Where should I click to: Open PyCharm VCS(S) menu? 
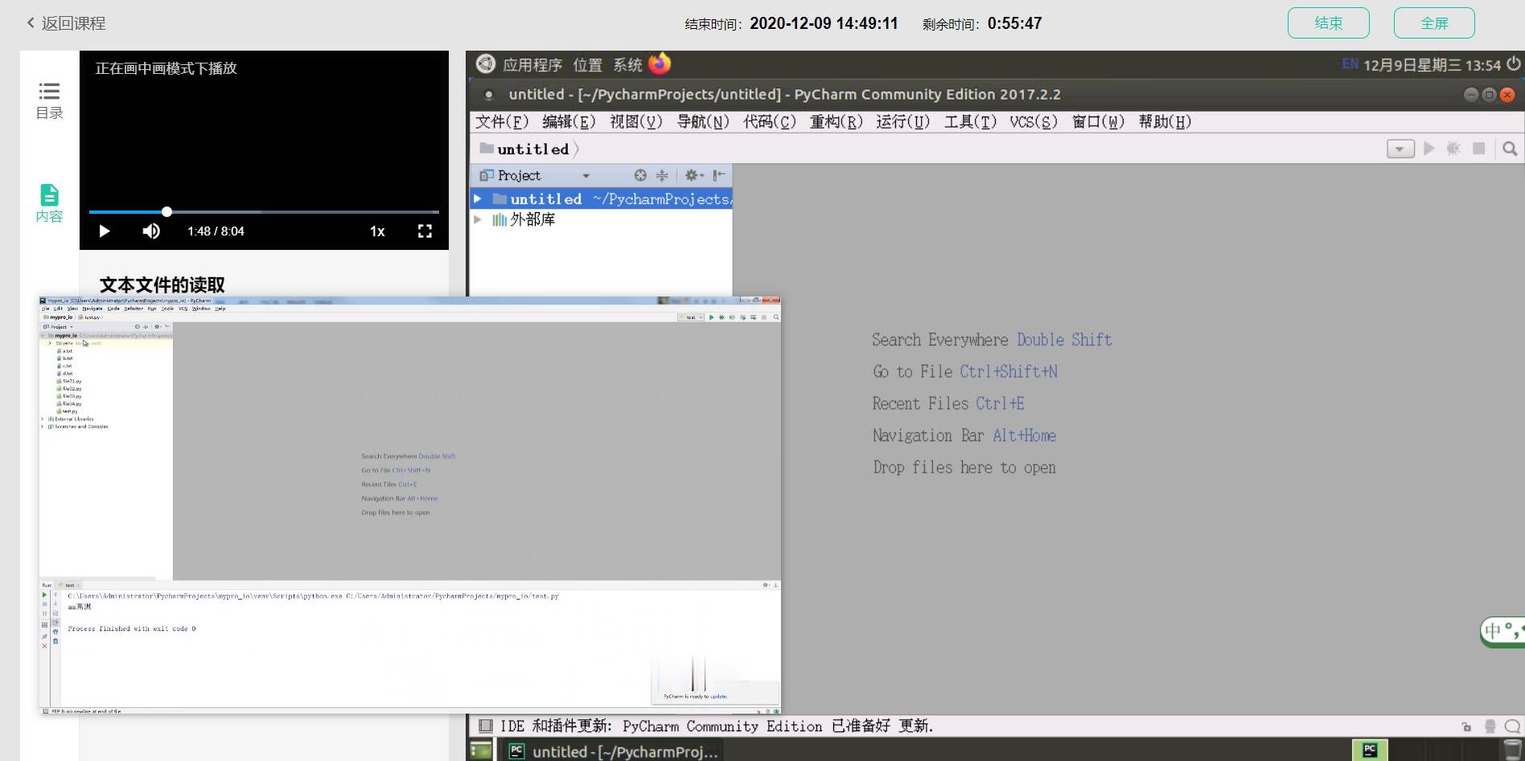coord(1034,121)
